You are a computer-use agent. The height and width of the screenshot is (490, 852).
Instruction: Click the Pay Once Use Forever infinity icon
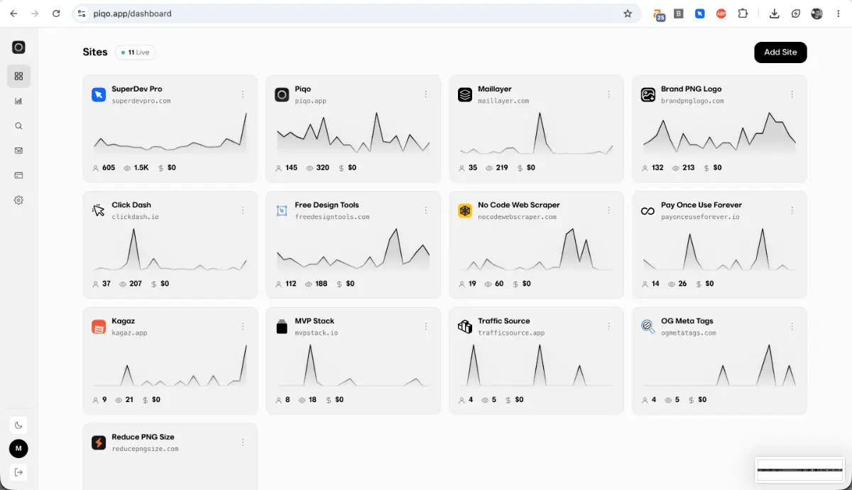coord(648,211)
